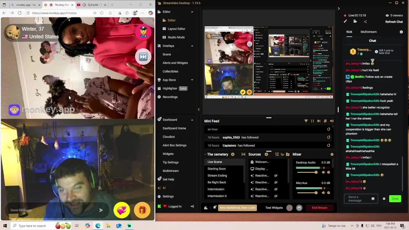
Task: Replay the sophia_5563 follow alert
Action: (x=328, y=137)
